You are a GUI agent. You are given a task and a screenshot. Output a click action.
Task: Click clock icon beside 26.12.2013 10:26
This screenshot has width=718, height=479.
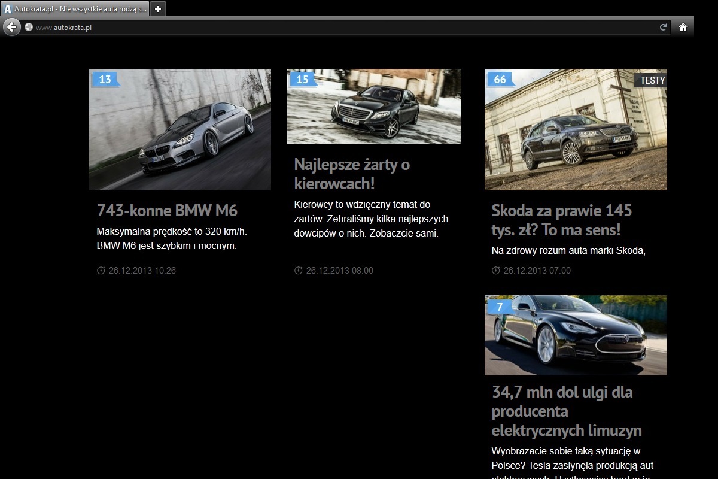click(101, 271)
